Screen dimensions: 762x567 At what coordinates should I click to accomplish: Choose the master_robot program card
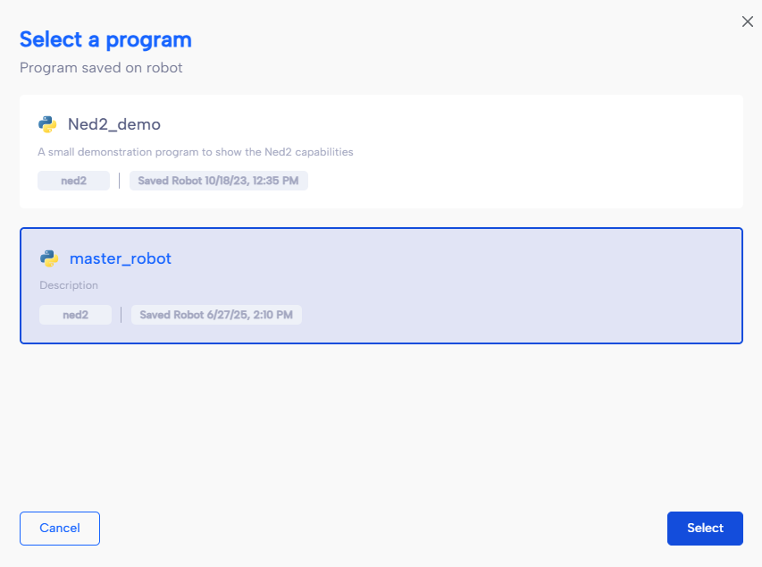coord(381,285)
